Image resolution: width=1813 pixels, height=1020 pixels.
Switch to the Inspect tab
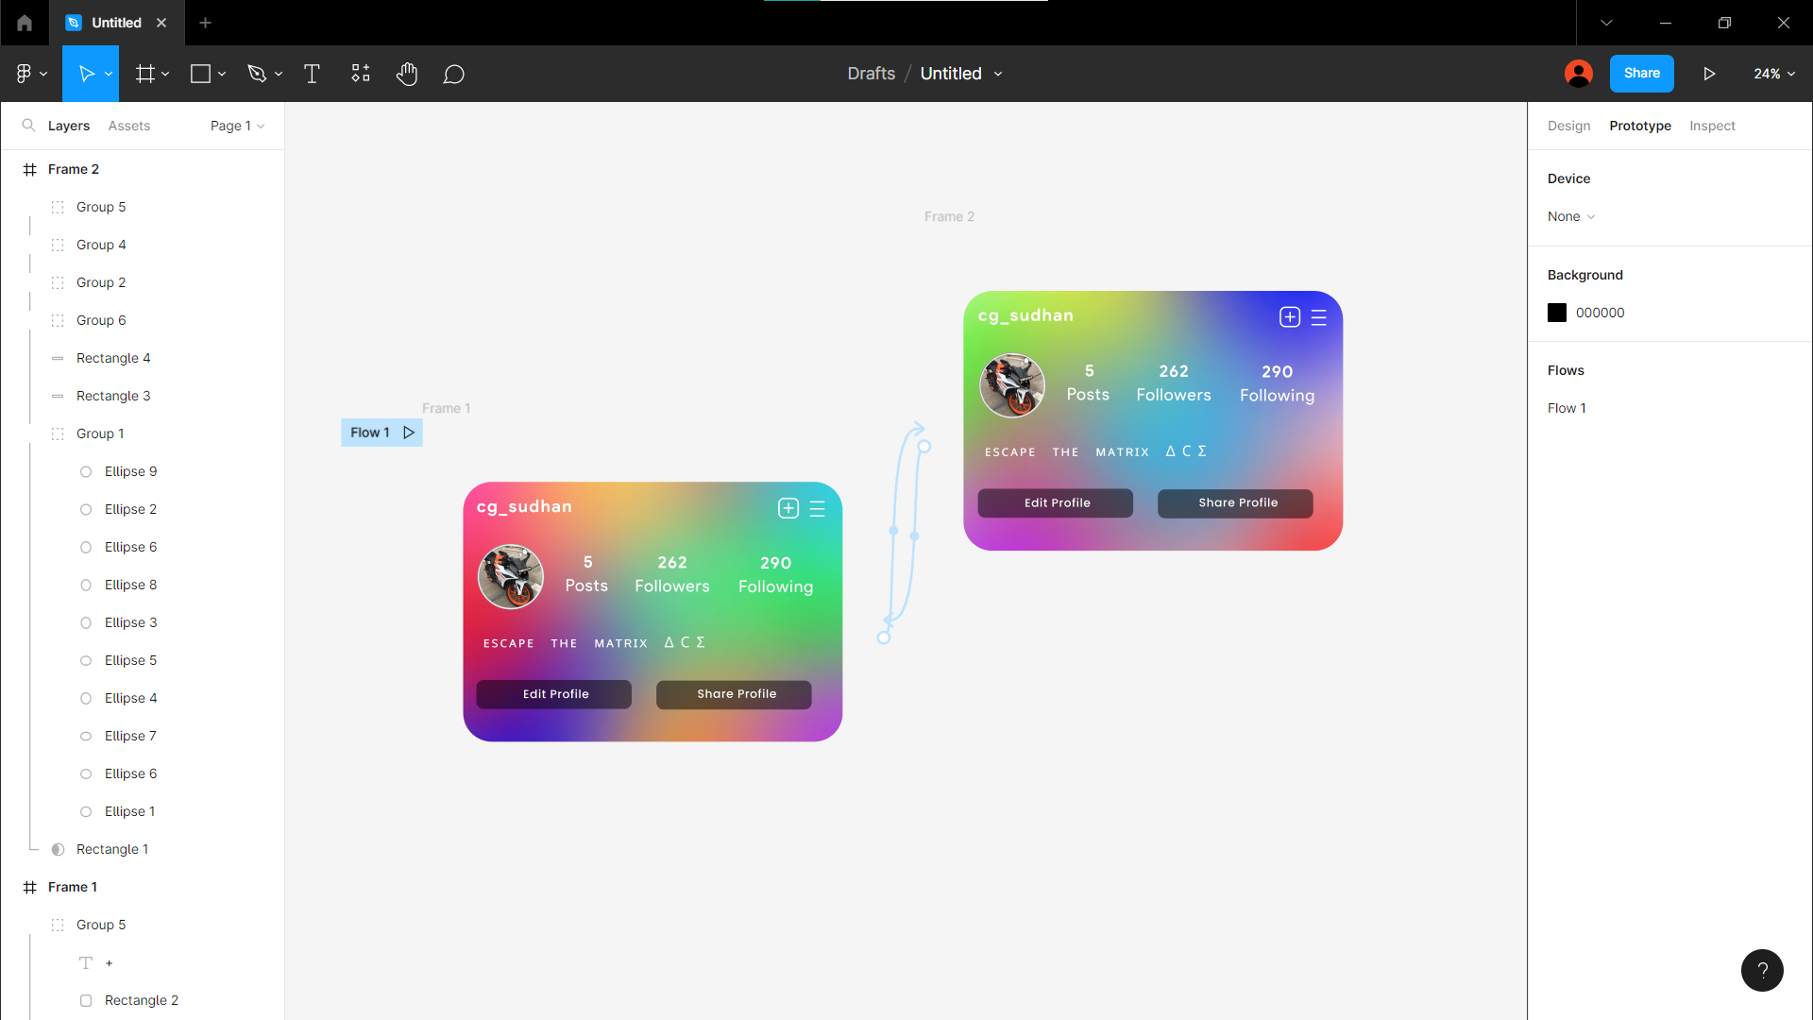click(x=1712, y=125)
